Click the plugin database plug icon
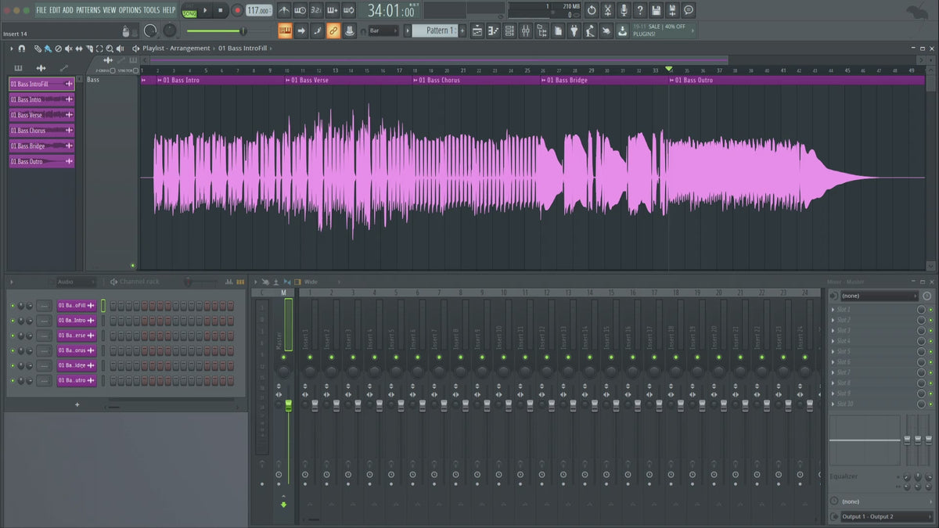 pos(574,31)
